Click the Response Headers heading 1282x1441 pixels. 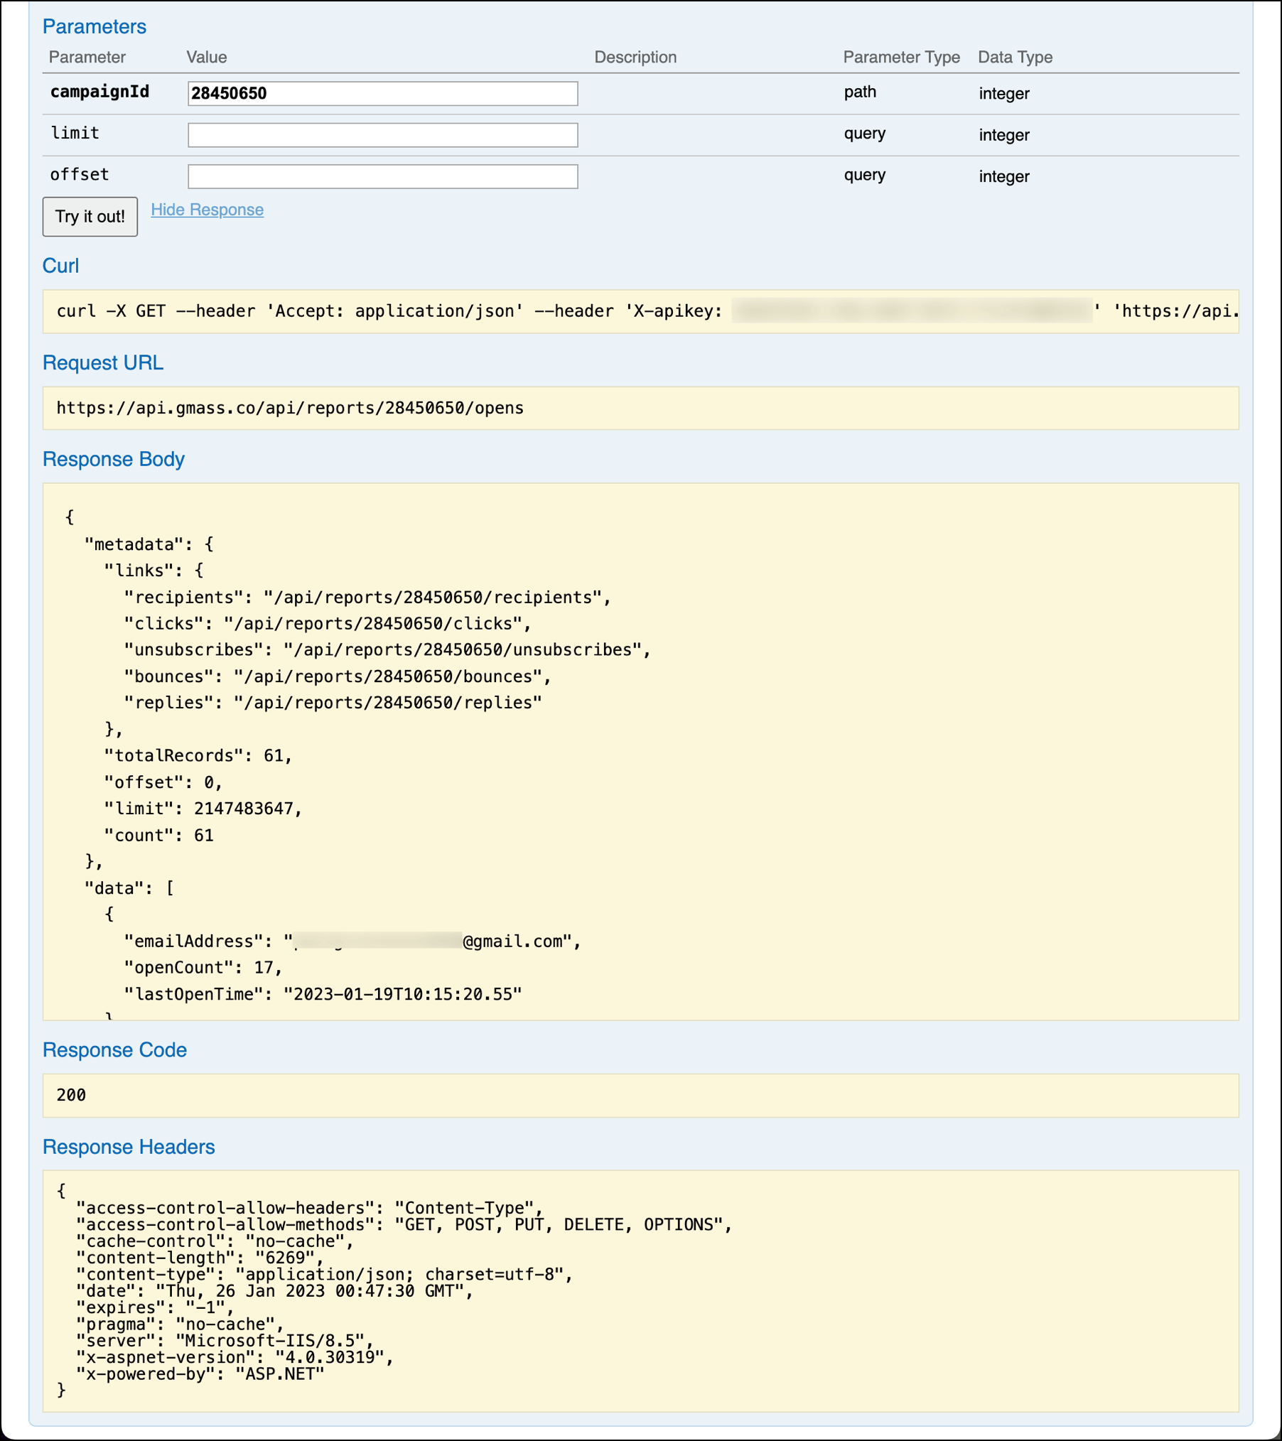click(129, 1147)
